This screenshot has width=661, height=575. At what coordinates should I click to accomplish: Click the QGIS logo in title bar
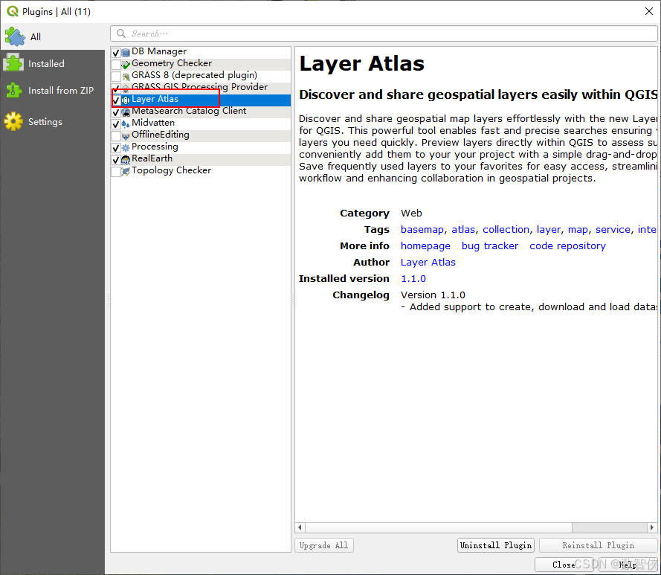point(13,11)
